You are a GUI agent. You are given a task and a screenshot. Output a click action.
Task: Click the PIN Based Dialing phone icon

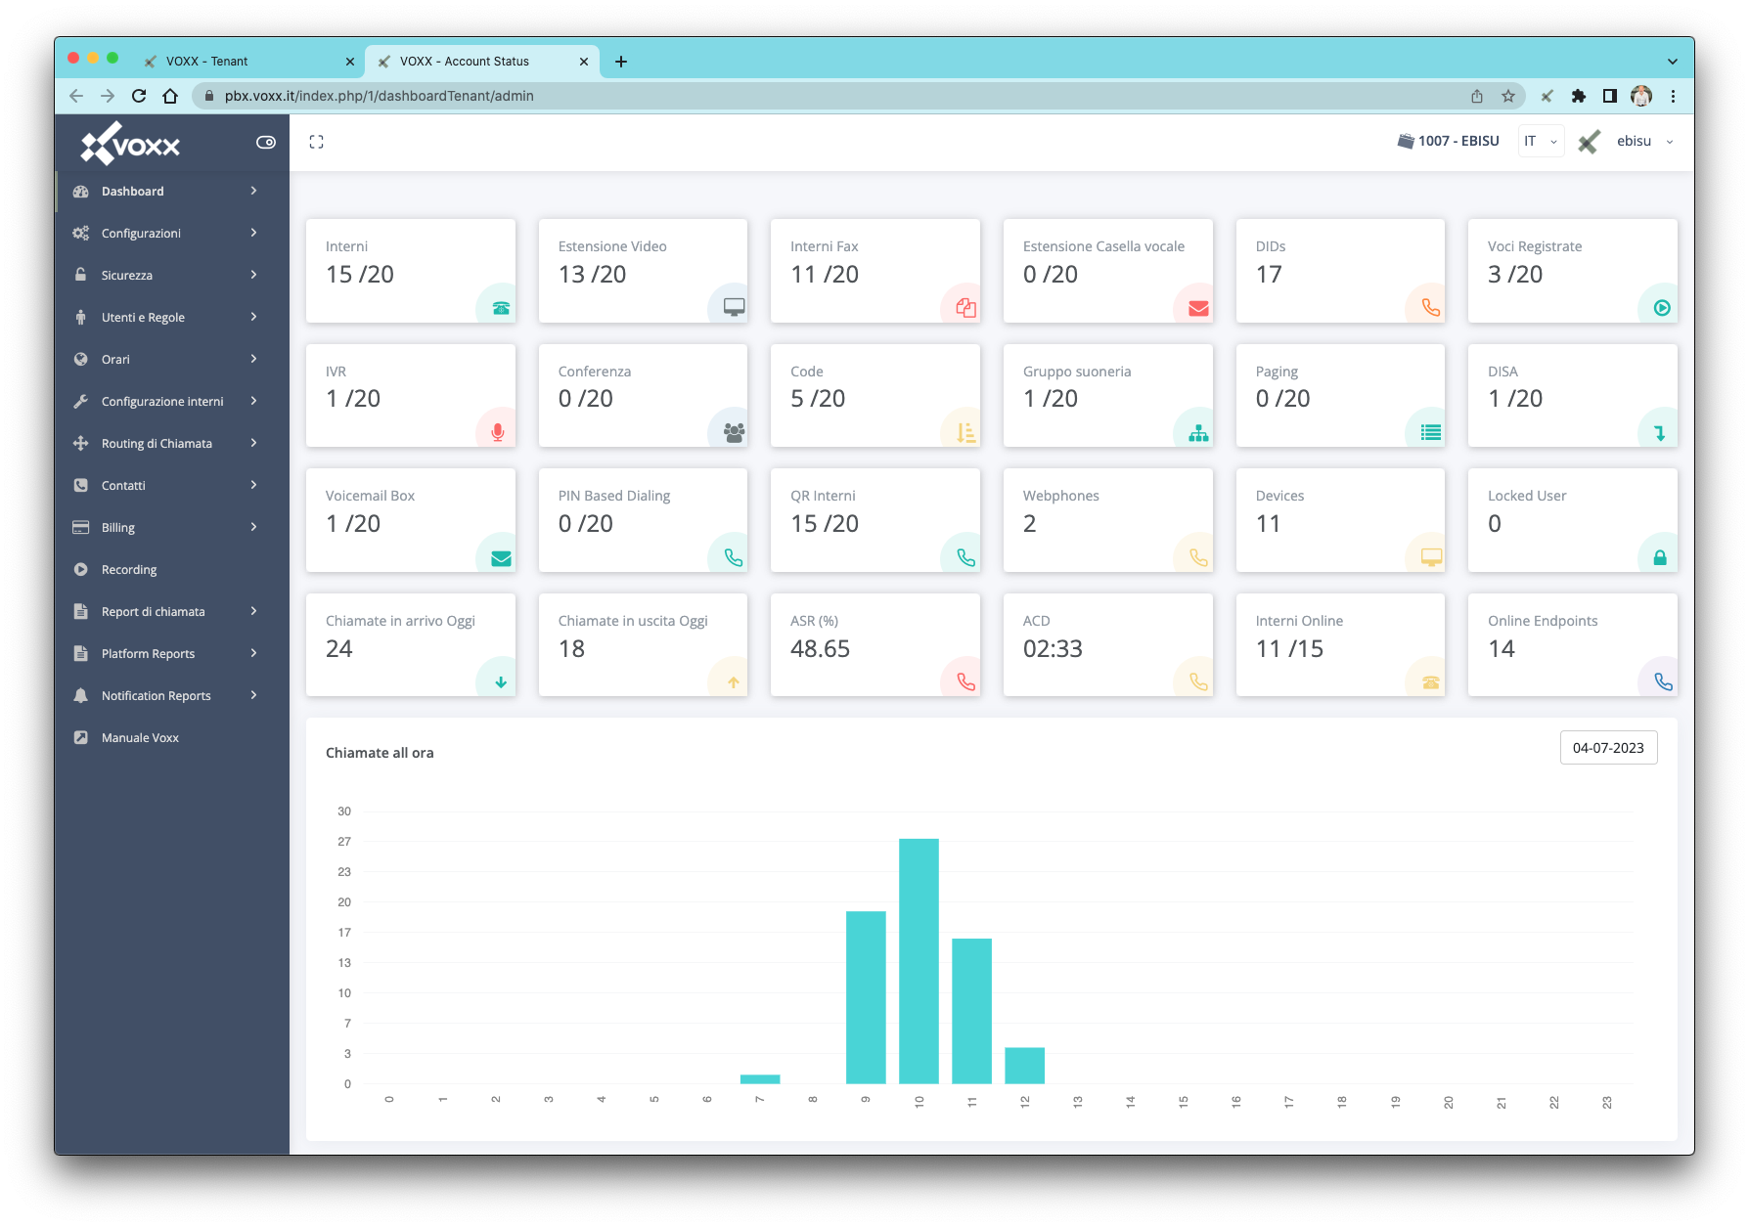coord(733,557)
